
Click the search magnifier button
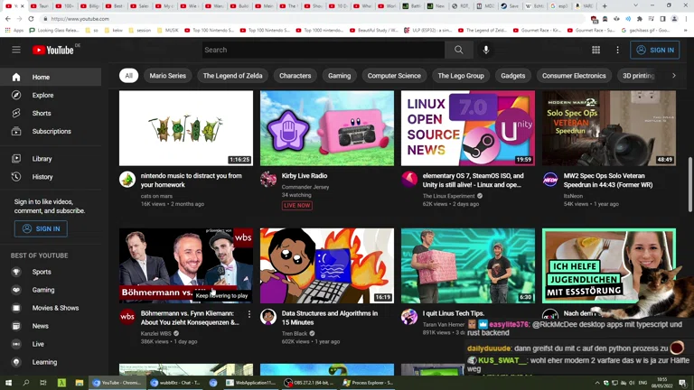tap(458, 50)
